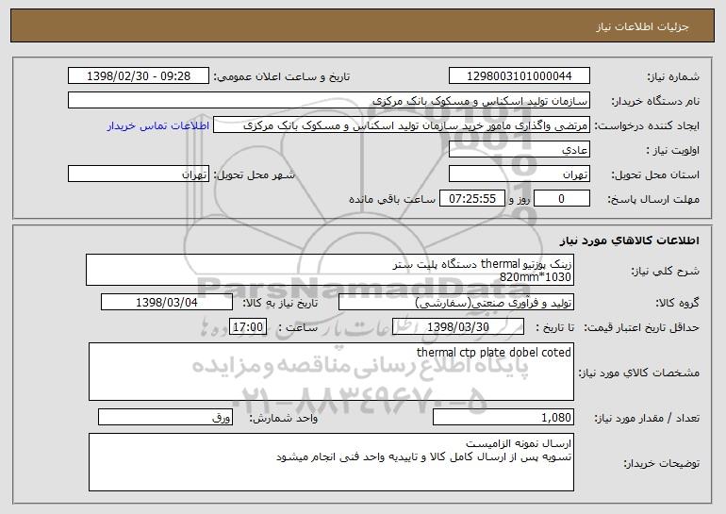Click the ایجاد کننده درخواست label

coord(647,125)
